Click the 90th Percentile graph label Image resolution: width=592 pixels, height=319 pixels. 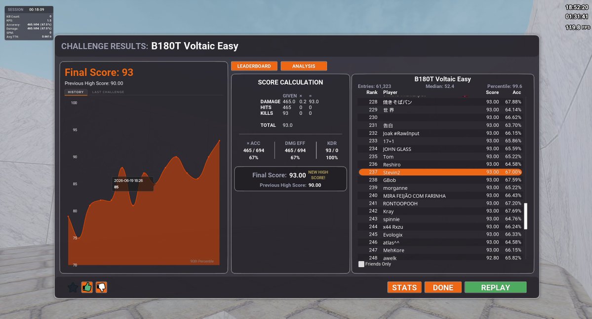tap(202, 261)
